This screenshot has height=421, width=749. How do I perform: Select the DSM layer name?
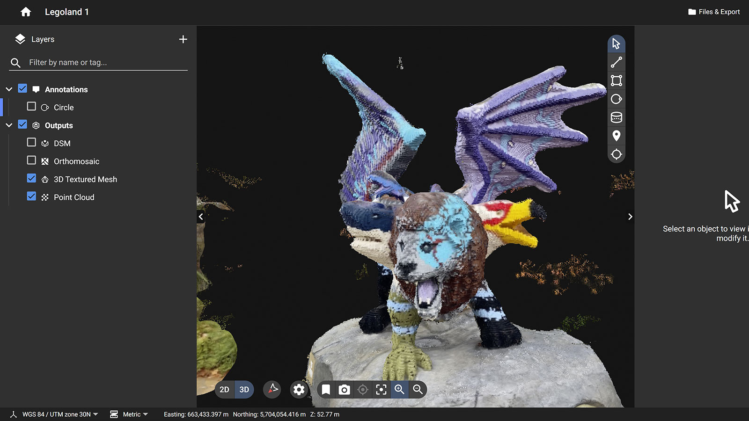pos(62,144)
